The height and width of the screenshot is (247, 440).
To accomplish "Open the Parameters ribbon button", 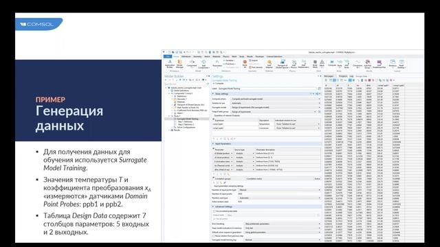I will (217, 64).
